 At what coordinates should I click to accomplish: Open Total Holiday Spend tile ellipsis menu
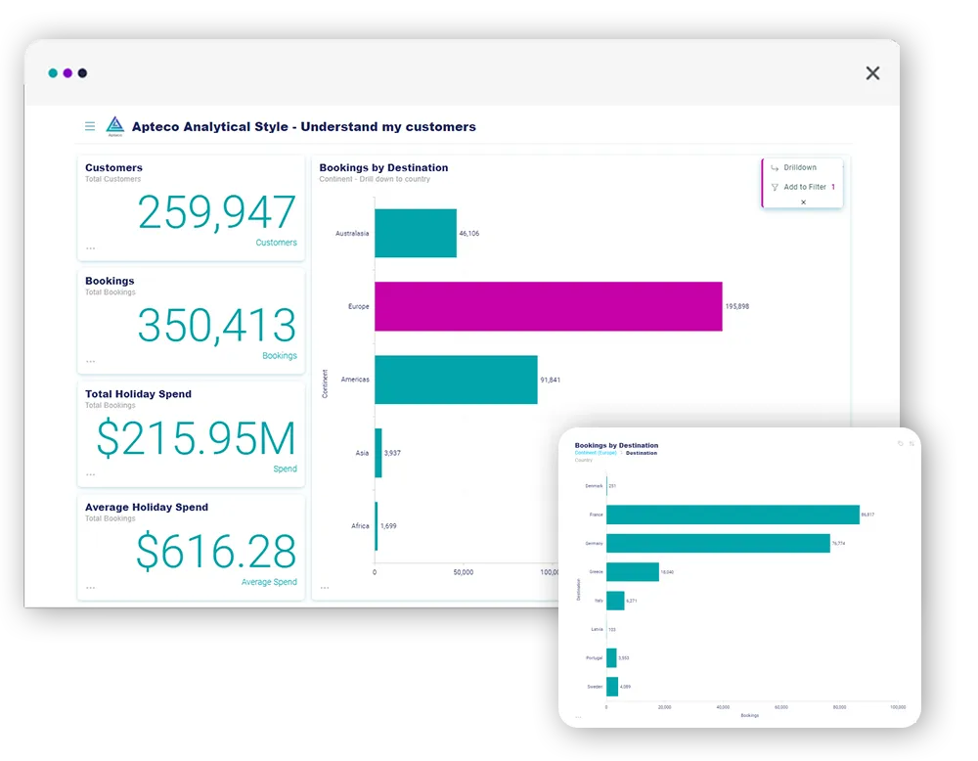[x=91, y=474]
